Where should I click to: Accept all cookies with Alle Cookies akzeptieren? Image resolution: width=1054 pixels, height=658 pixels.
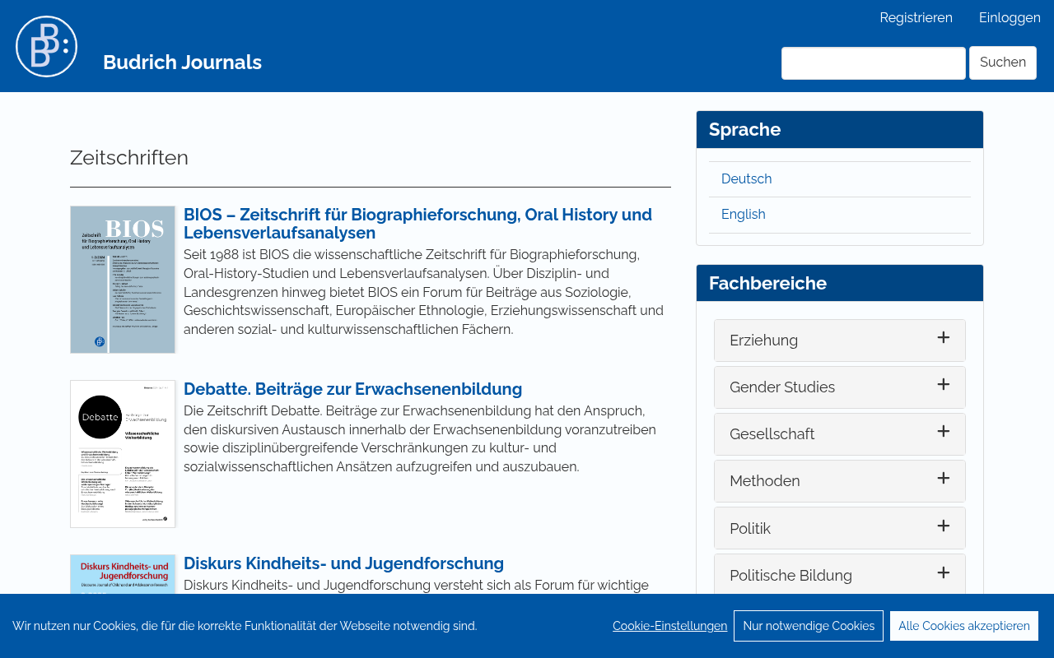click(x=964, y=626)
